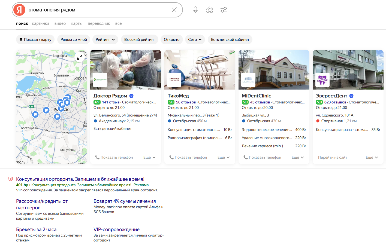The image size is (386, 245).
Task: Open Возврат 4% суммы лечения link
Action: (x=125, y=201)
